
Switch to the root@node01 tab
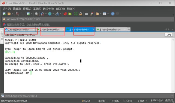(x=51, y=30)
